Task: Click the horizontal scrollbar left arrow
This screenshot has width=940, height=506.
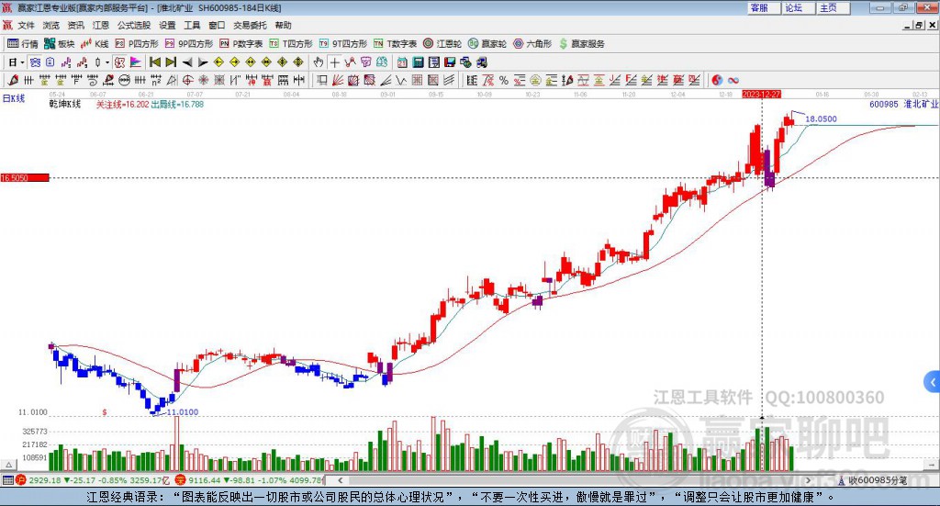Action: click(x=341, y=480)
